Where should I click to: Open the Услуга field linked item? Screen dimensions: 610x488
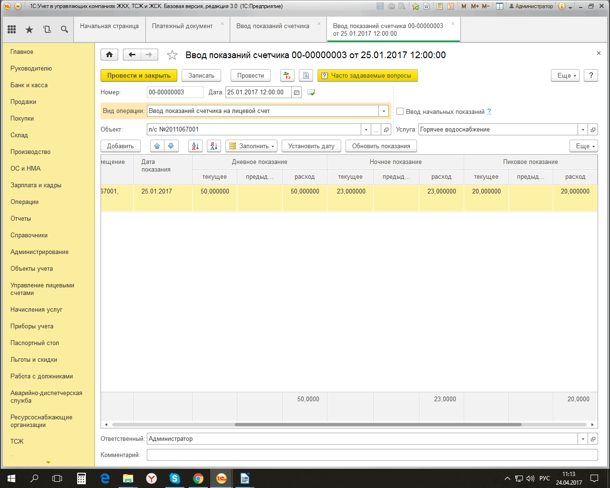593,130
